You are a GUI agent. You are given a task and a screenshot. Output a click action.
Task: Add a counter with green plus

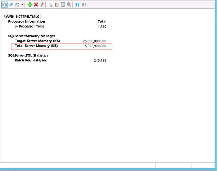[30, 4]
